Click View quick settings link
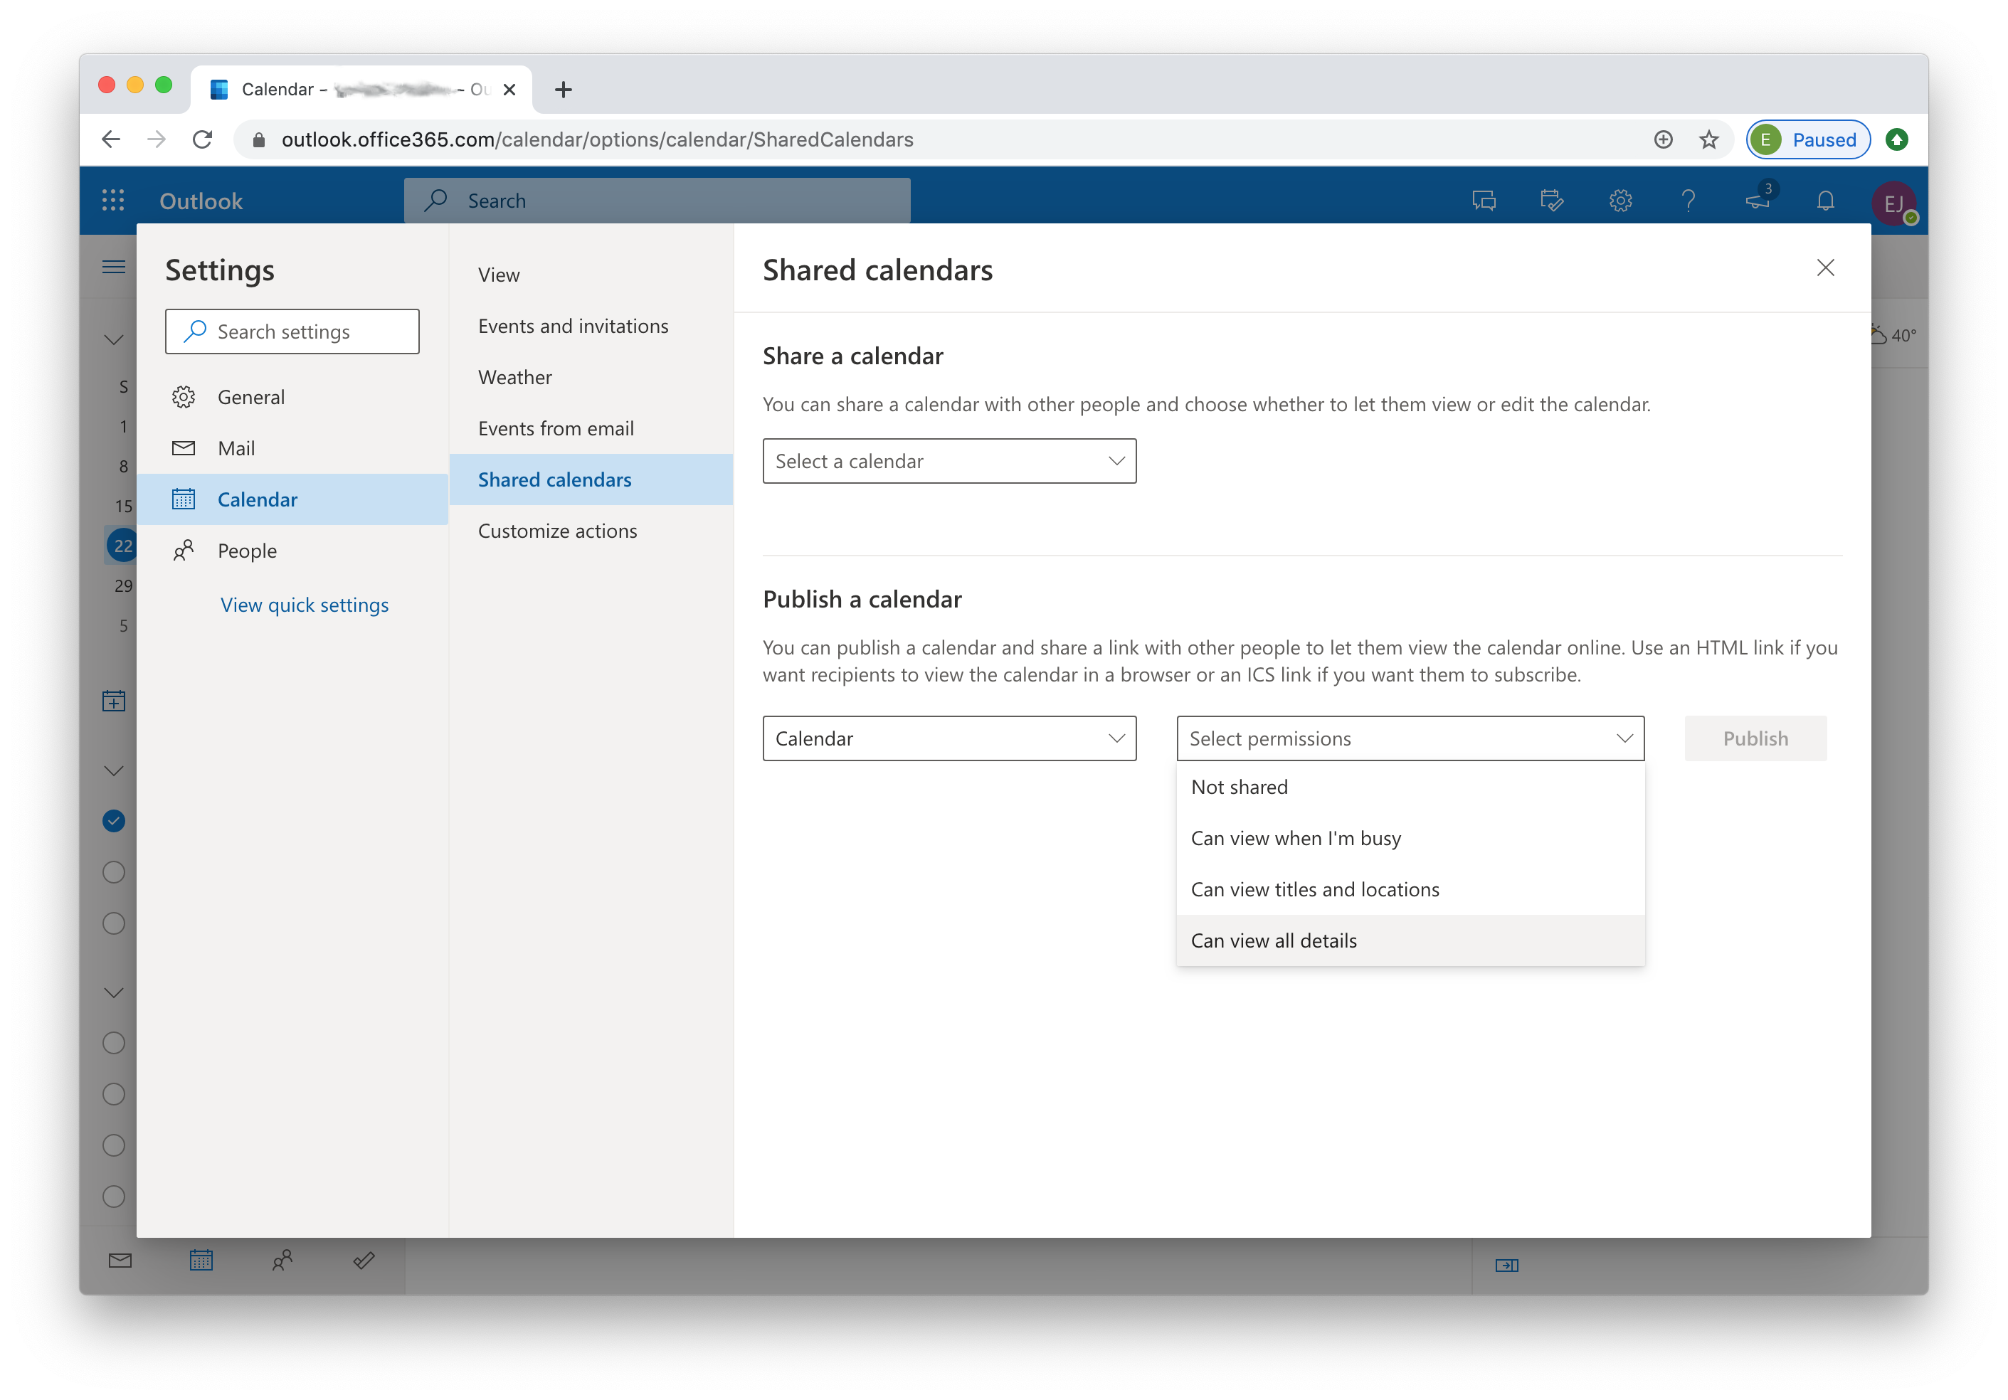Viewport: 2008px width, 1400px height. point(304,603)
